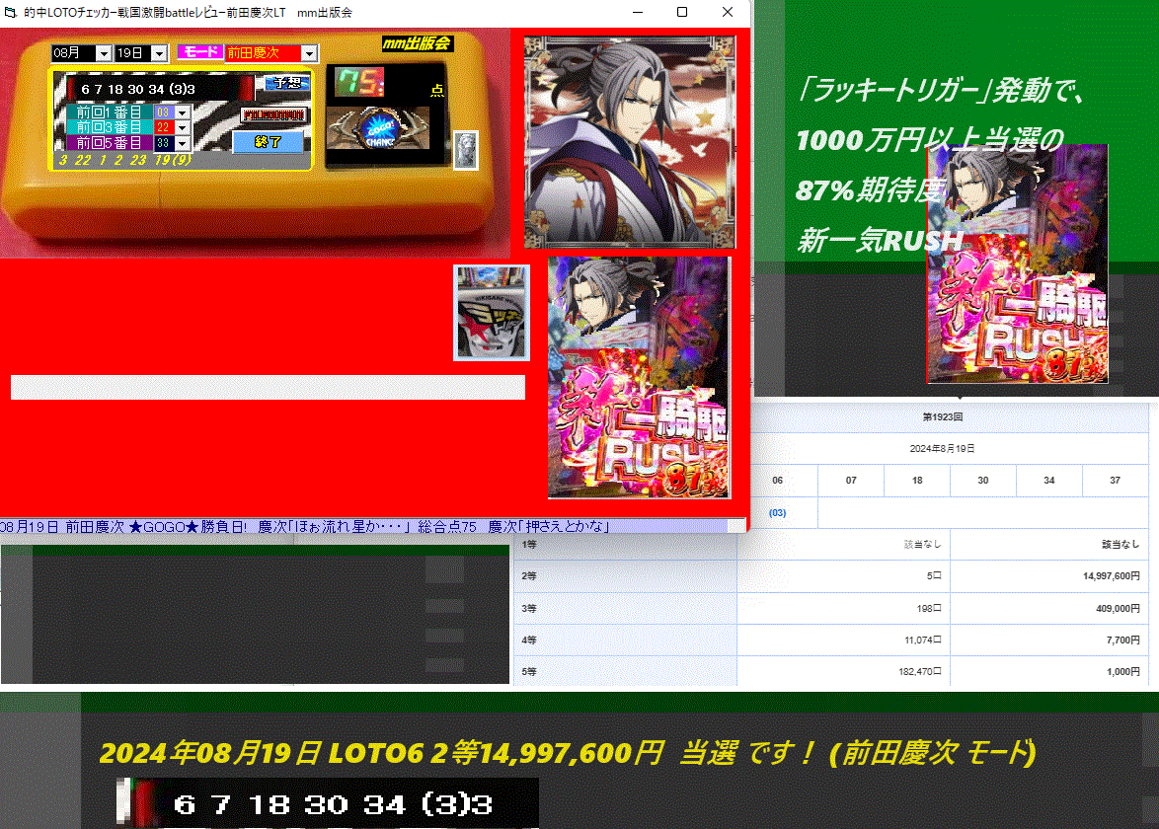Click the app icon in the title bar

tap(10, 13)
